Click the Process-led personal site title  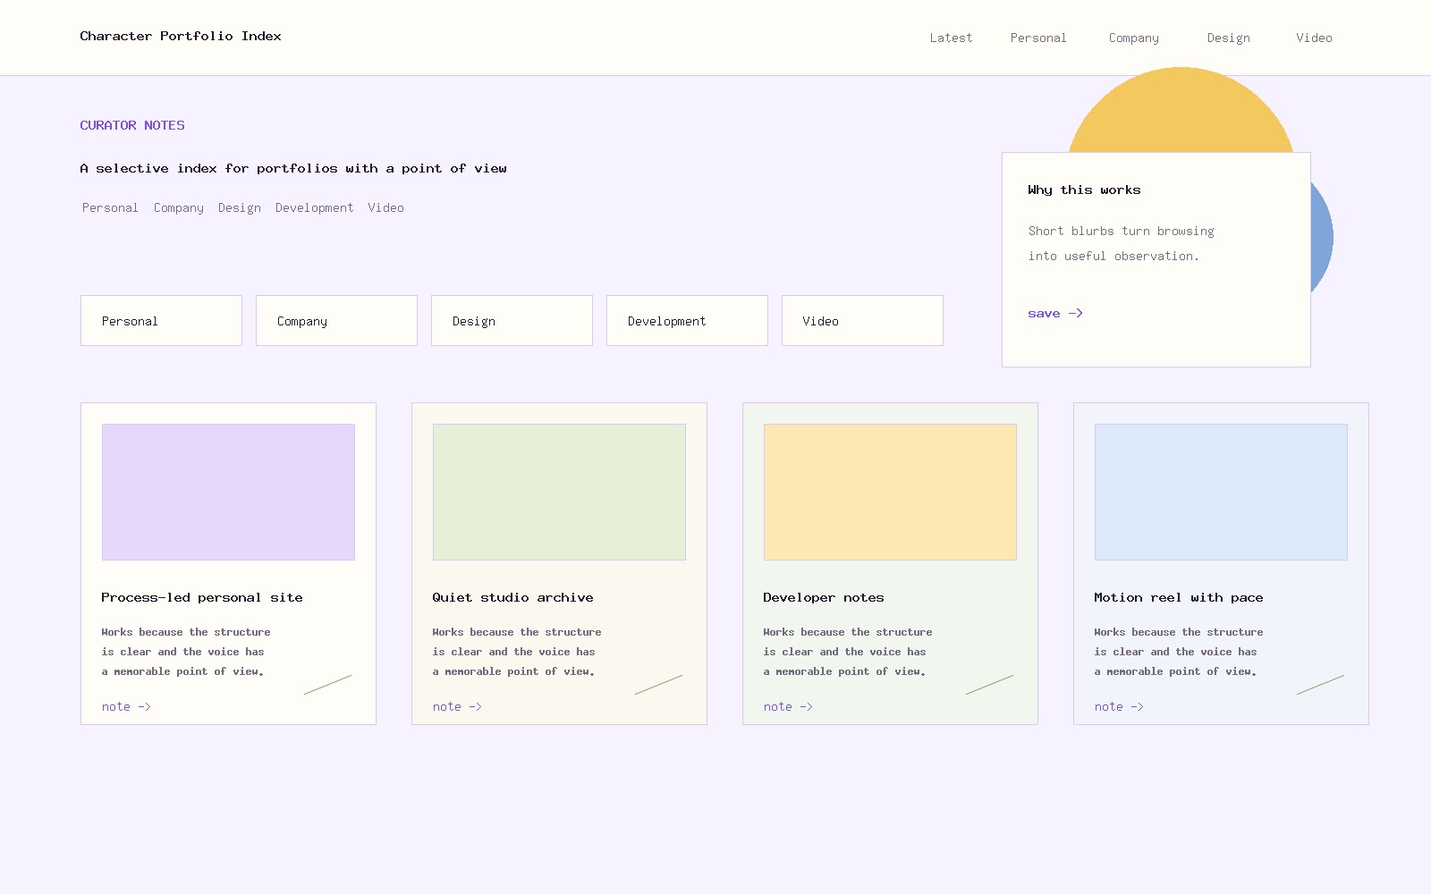click(202, 597)
